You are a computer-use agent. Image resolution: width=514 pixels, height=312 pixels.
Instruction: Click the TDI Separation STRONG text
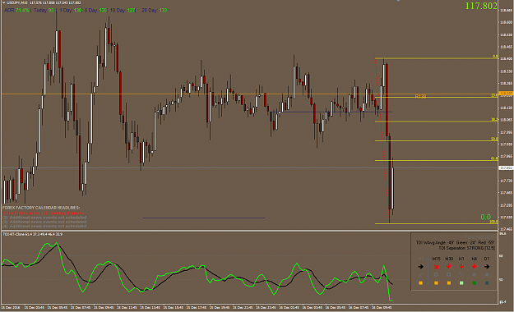click(x=466, y=248)
